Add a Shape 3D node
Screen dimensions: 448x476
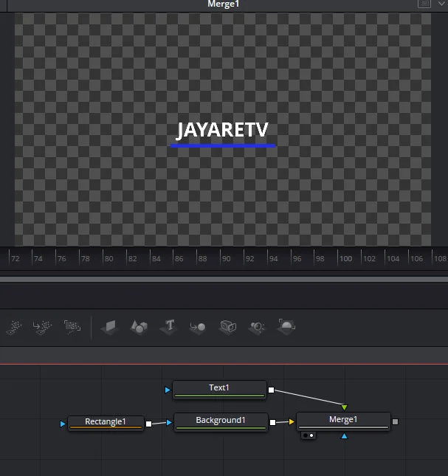coord(139,327)
